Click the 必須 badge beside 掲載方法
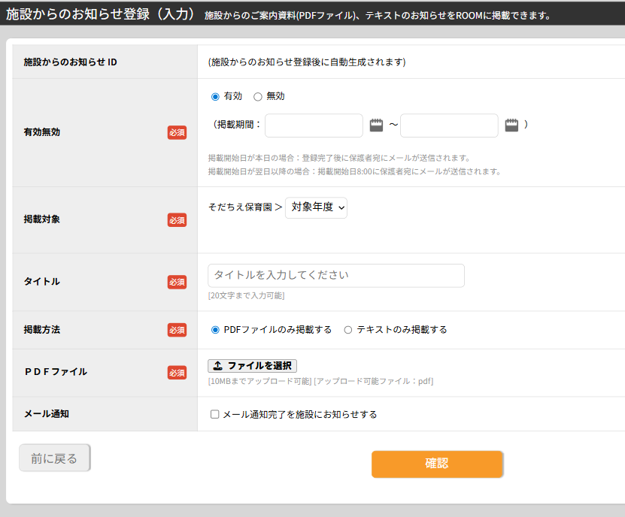This screenshot has height=517, width=625. pos(177,330)
